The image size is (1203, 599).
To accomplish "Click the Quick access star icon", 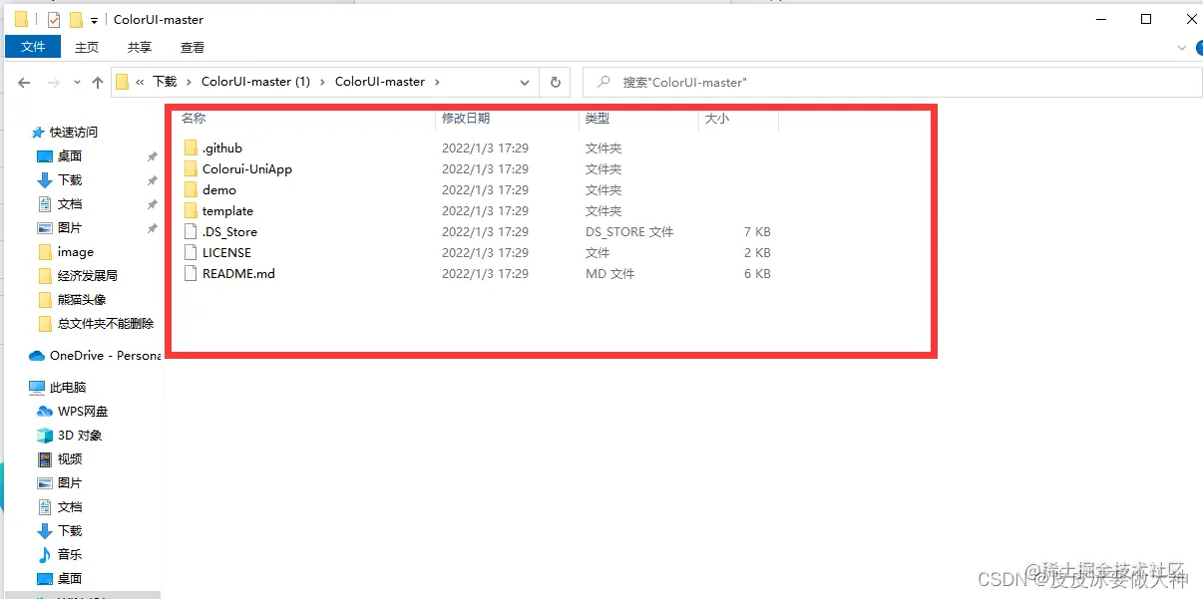I will [x=38, y=133].
